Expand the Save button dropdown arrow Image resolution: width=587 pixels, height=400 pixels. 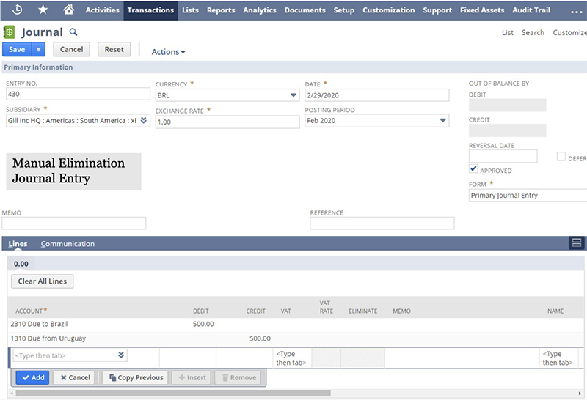[x=39, y=50]
